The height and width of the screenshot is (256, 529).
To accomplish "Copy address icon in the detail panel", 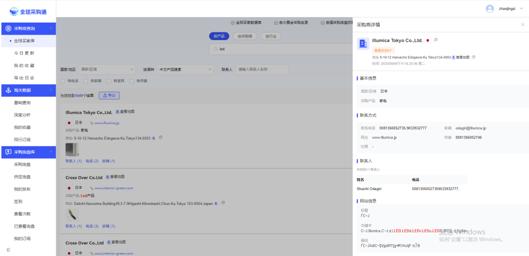I will point(473,57).
